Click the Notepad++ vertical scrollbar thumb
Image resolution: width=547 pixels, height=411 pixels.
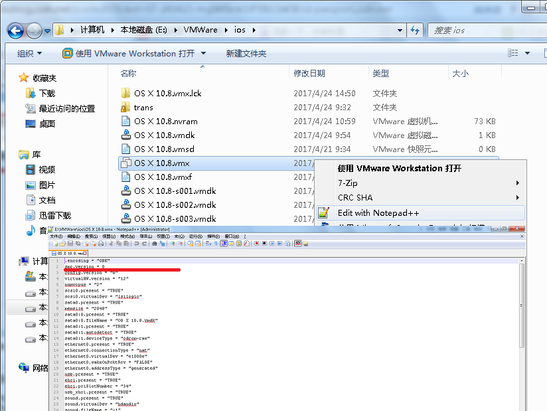tap(522, 305)
